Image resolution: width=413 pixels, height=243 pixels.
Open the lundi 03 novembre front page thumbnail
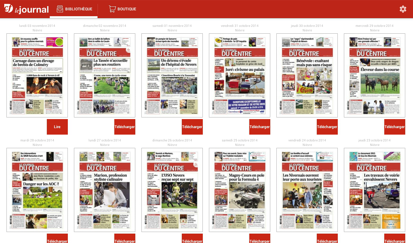click(37, 75)
